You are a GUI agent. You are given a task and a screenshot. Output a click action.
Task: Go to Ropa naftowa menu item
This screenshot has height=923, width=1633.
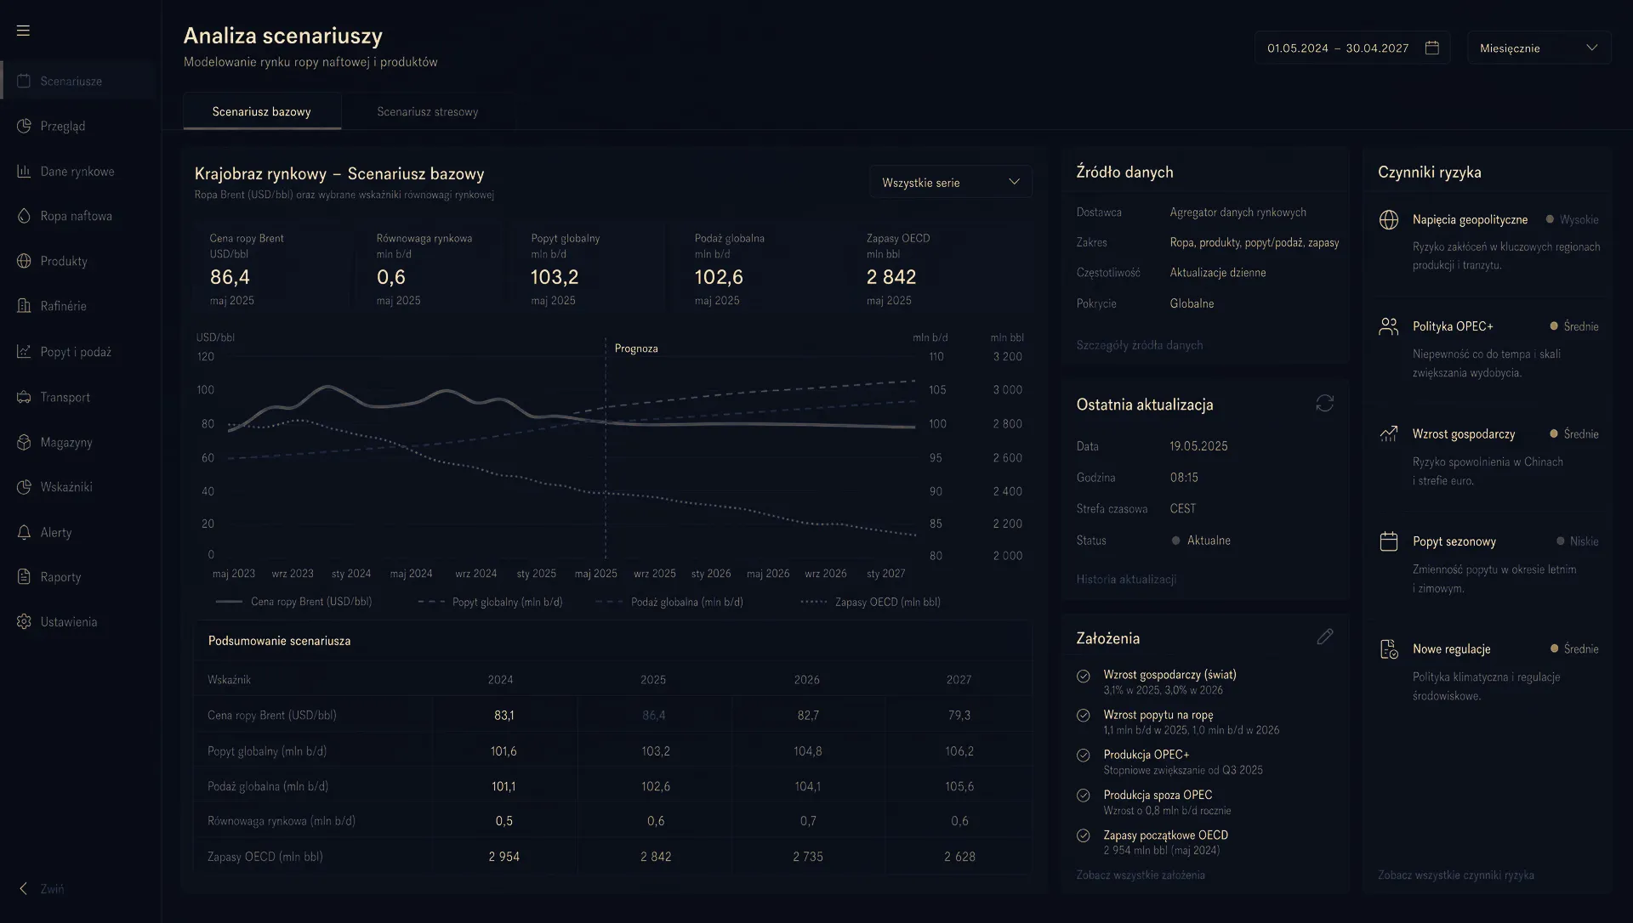81,216
